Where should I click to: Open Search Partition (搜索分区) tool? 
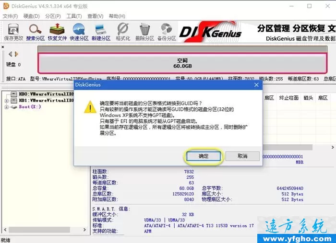pos(36,32)
